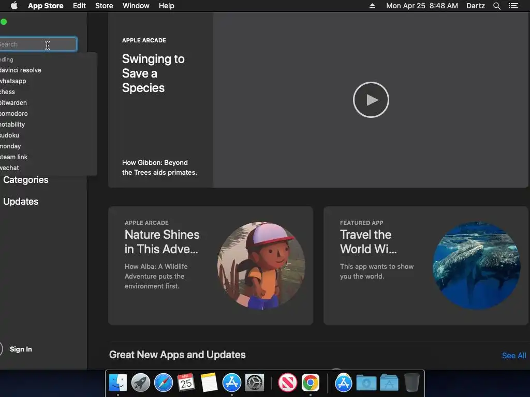Click the green zoom window button
The image size is (530, 397).
click(4, 22)
